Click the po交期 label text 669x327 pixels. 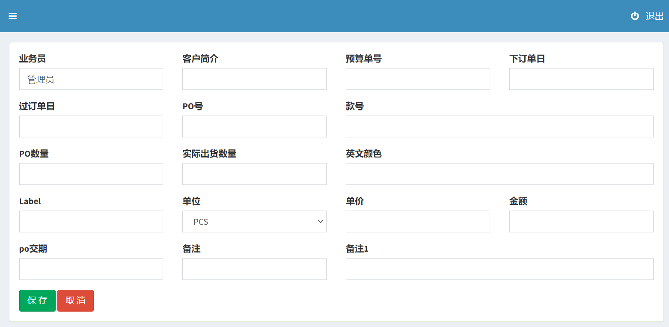[33, 249]
